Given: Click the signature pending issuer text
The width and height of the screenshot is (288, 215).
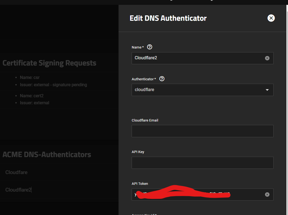Looking at the screenshot, I should 53,84.
